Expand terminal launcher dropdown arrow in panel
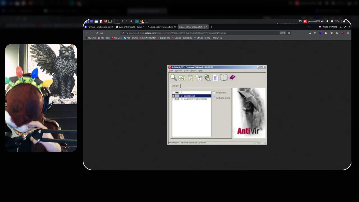 [x=113, y=21]
